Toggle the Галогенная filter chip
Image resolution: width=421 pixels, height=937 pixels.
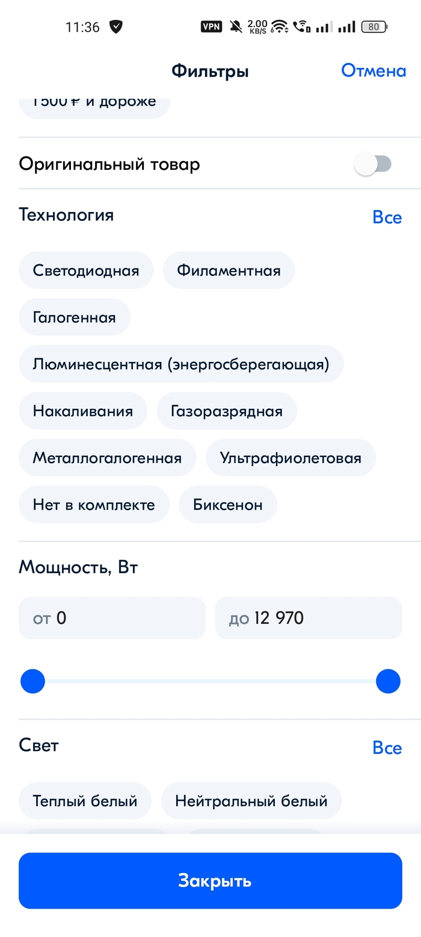click(75, 317)
